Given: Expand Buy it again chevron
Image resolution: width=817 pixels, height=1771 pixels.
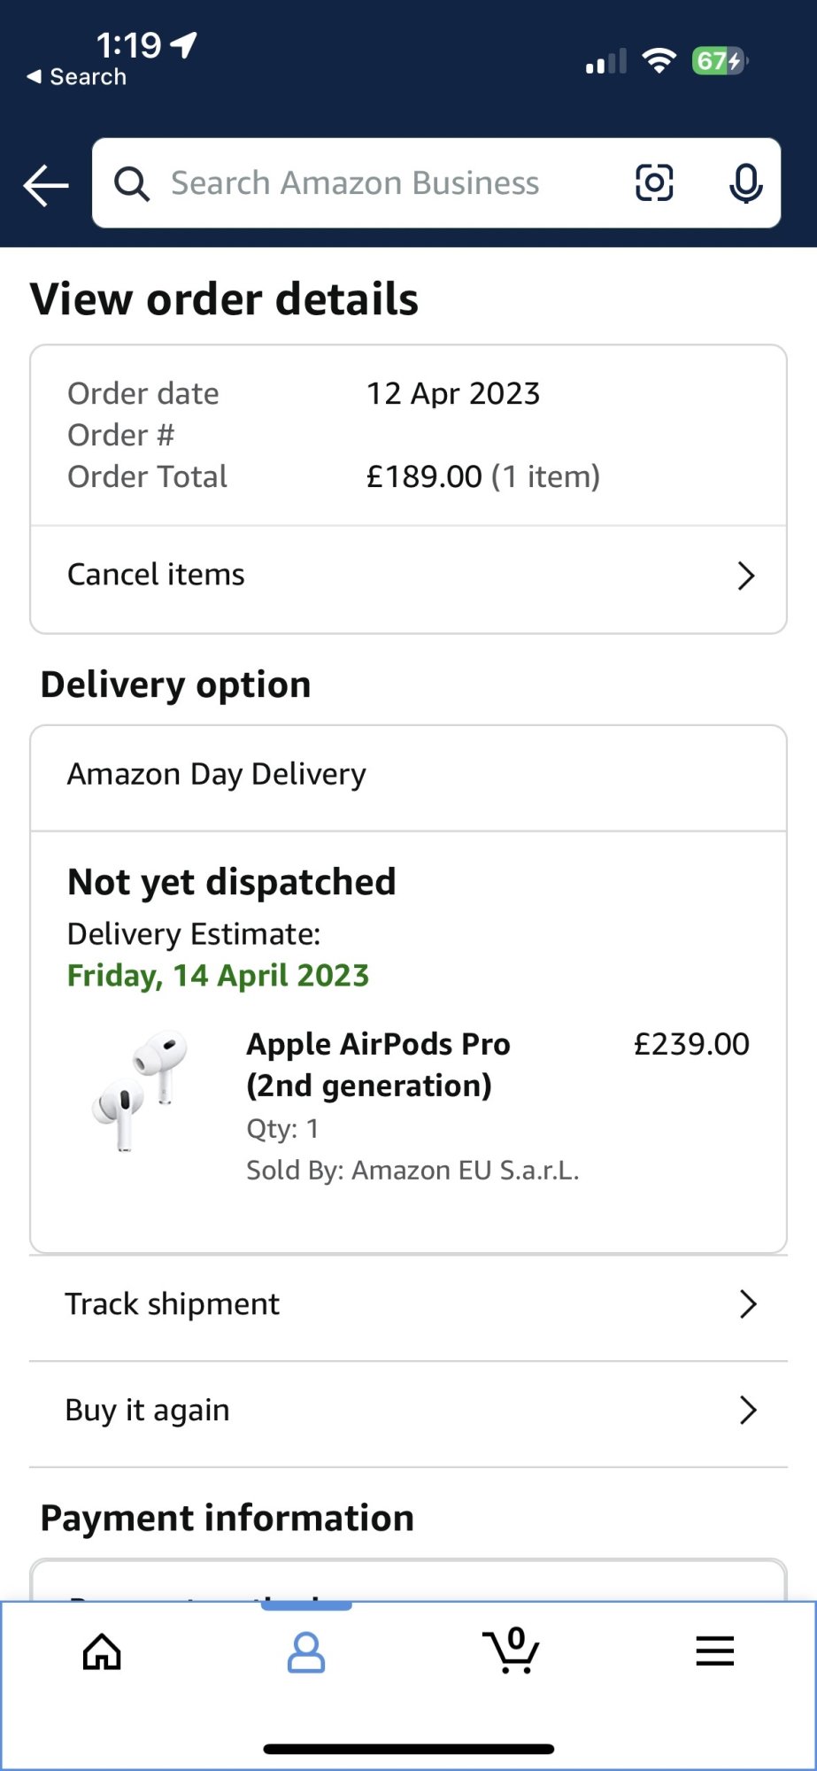Looking at the screenshot, I should (x=748, y=1410).
